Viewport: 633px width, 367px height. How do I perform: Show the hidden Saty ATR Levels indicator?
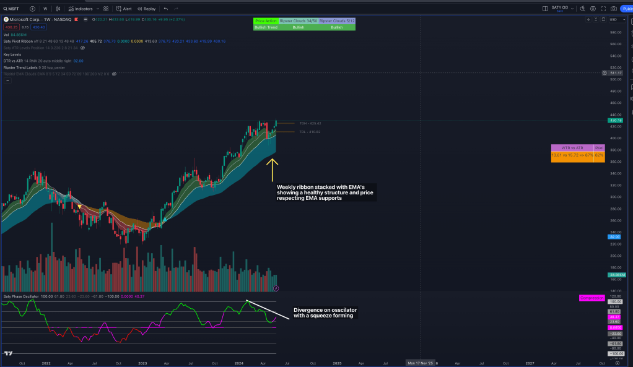(x=82, y=48)
